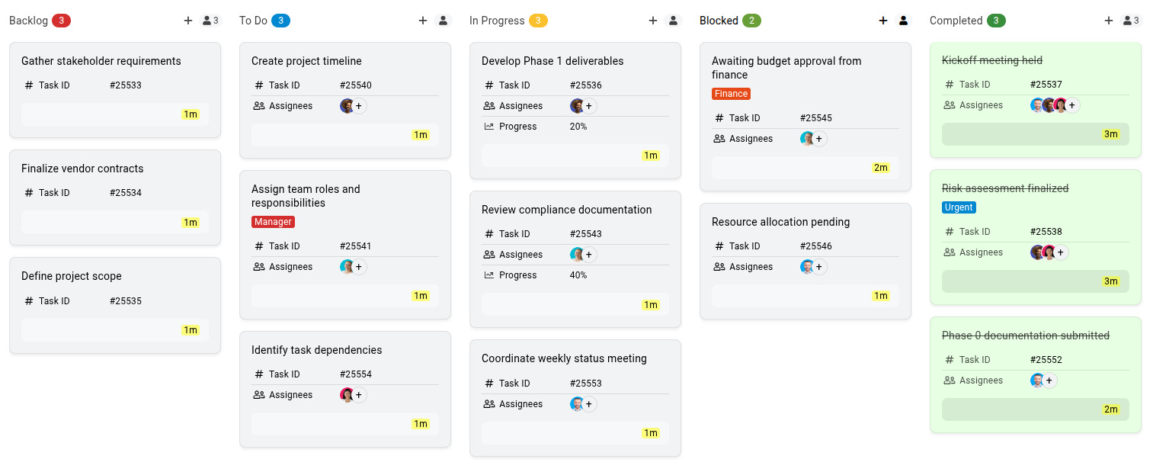The height and width of the screenshot is (472, 1153).
Task: Click the 40% progress value on Review compliance documentation
Action: pyautogui.click(x=578, y=275)
